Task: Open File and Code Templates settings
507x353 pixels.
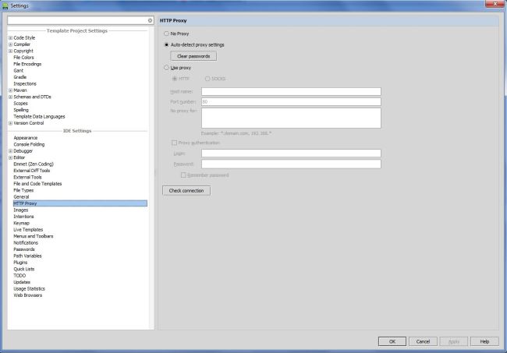Action: point(37,183)
